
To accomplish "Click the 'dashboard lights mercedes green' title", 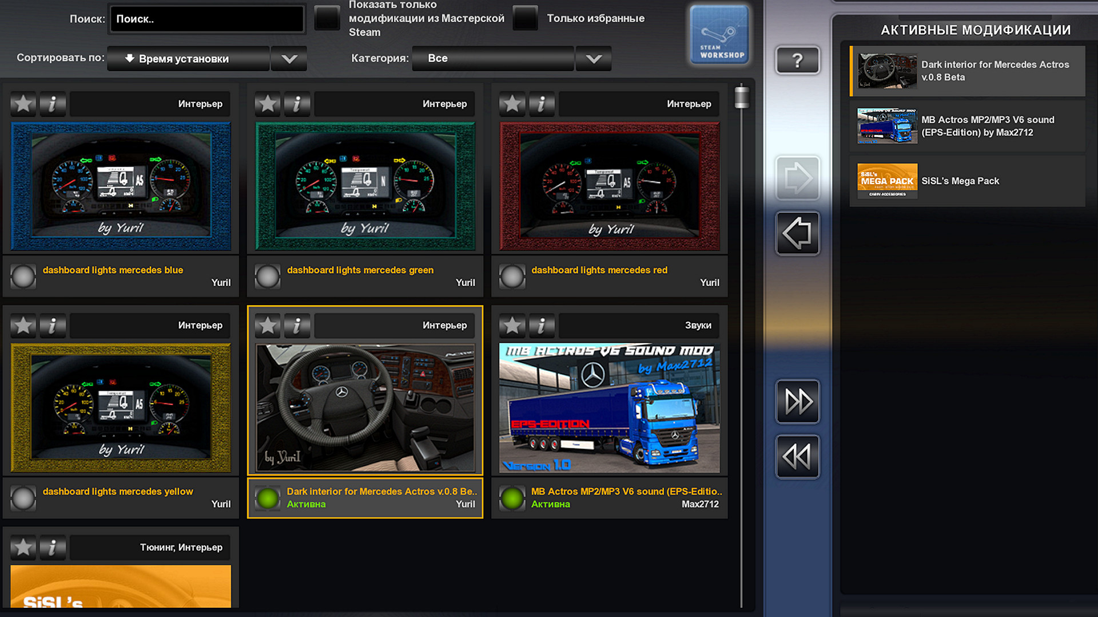I will click(x=360, y=270).
